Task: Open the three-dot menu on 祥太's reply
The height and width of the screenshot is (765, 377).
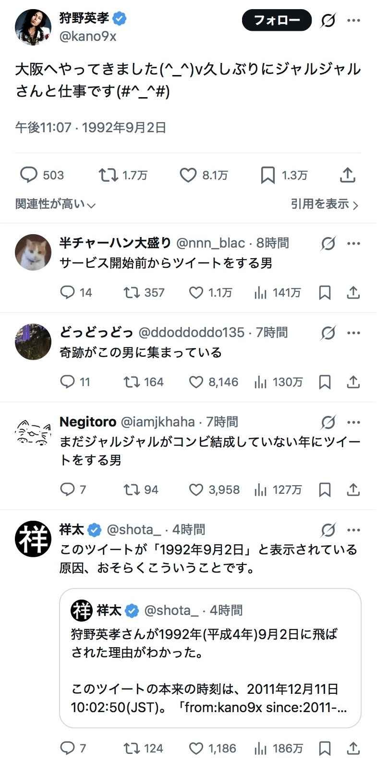Action: click(x=353, y=530)
